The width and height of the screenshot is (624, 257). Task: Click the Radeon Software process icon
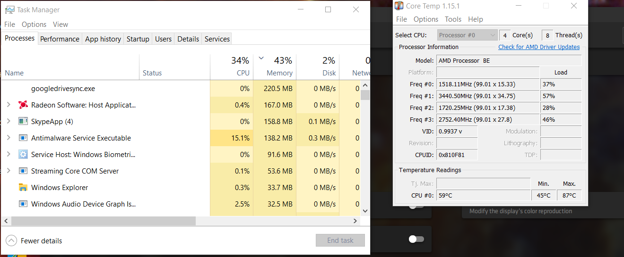23,105
